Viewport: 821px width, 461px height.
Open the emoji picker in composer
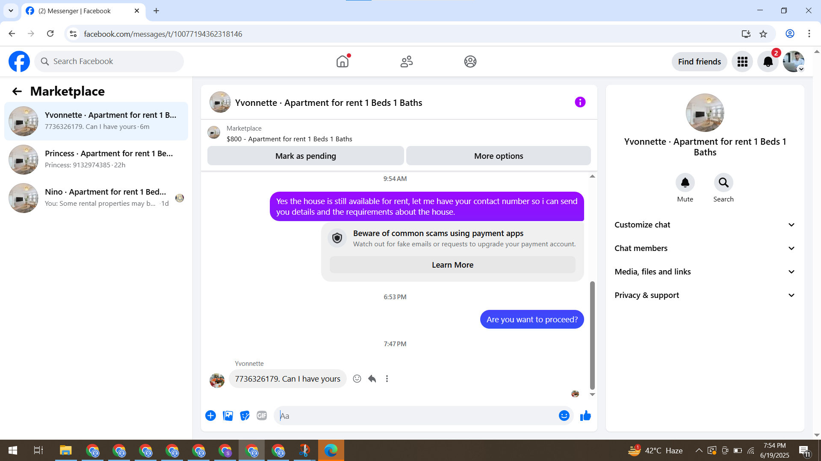(x=564, y=416)
